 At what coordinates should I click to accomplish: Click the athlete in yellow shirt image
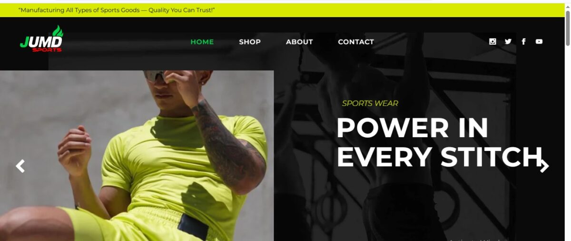137,156
